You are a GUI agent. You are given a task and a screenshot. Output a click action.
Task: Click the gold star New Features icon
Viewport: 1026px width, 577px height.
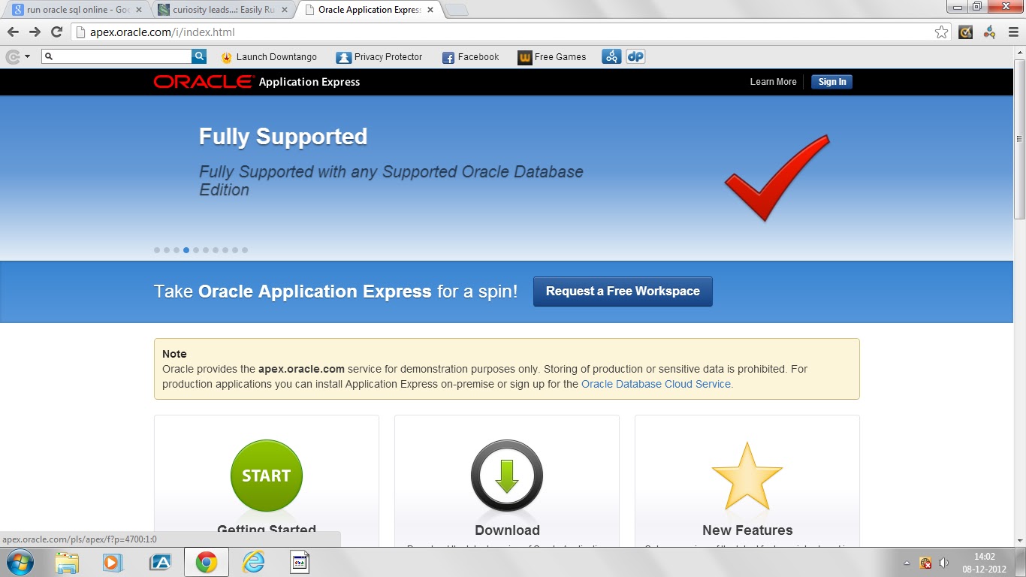747,477
